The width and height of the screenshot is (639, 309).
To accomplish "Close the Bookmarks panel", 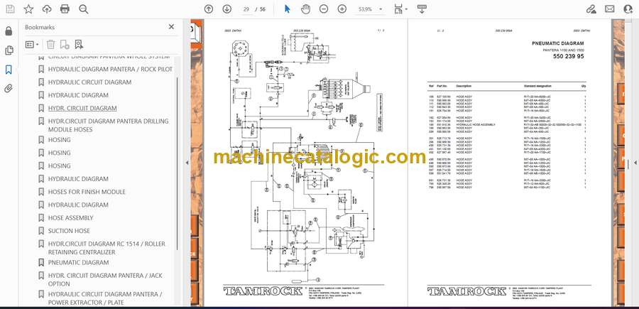I will 171,27.
